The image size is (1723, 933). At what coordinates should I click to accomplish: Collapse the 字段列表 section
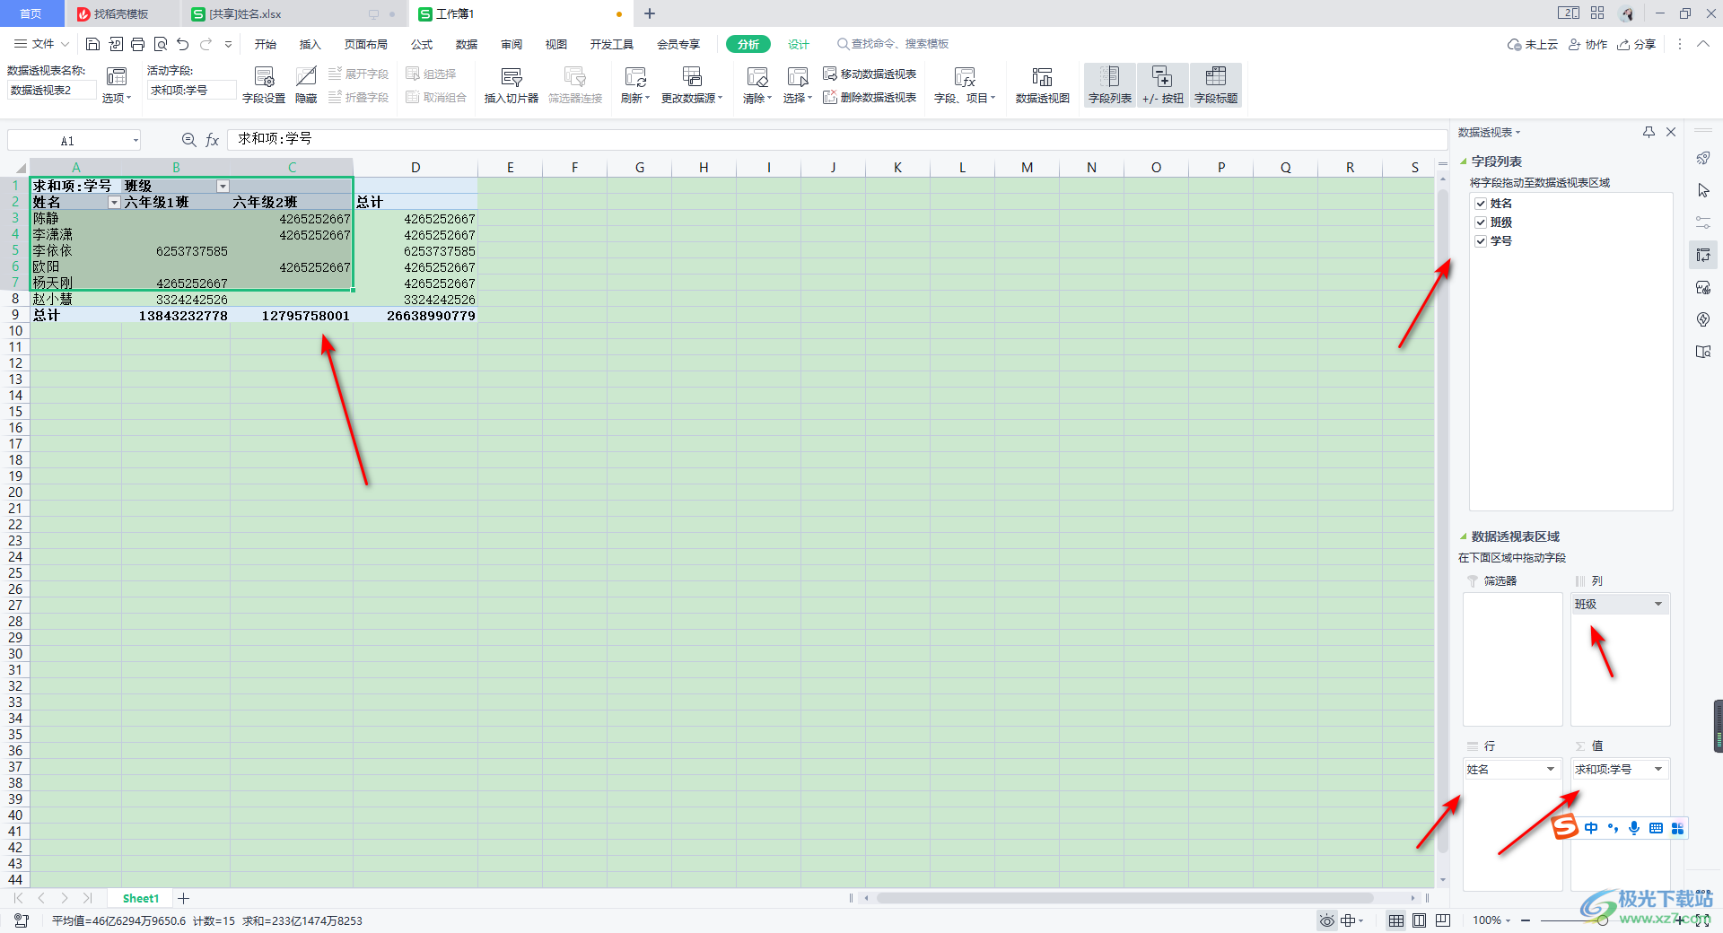click(1464, 162)
